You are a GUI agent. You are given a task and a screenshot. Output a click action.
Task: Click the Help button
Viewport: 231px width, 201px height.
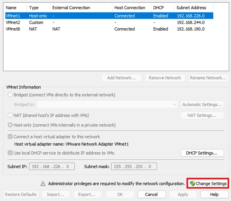tap(214, 195)
